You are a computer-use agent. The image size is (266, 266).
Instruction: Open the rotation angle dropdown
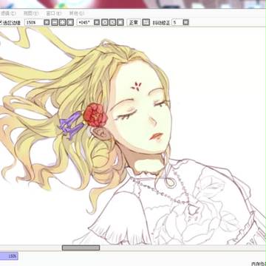(x=97, y=22)
